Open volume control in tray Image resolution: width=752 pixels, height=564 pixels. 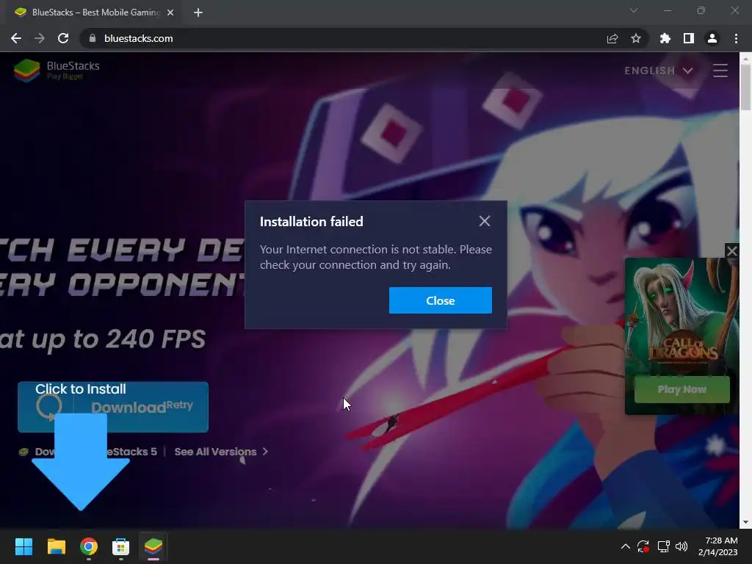(681, 546)
